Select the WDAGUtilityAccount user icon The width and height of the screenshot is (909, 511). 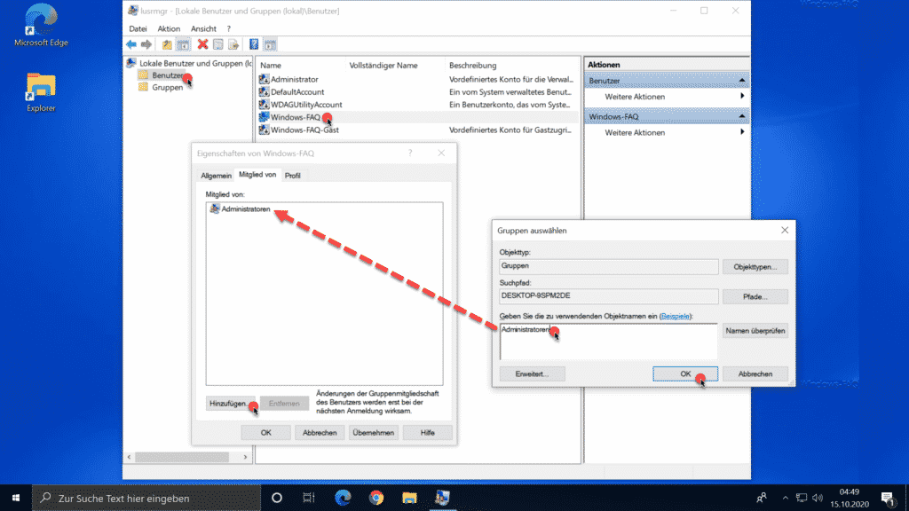264,105
